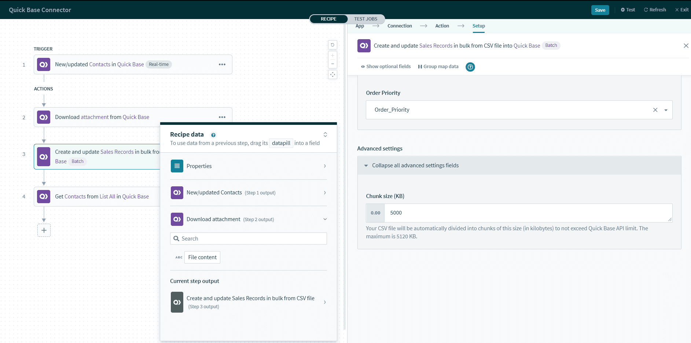This screenshot has height=343, width=691.
Task: Expand the Properties datapill group
Action: pos(249,166)
